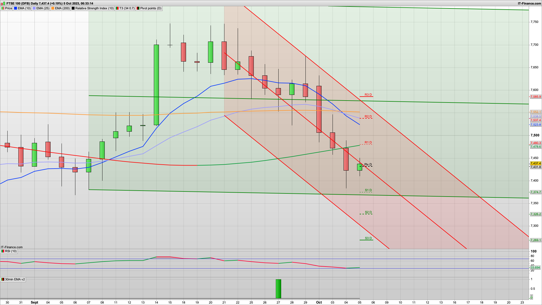Click the green 7,374.7 price tag
Viewport: 542px width, 305px height.
tap(536, 192)
